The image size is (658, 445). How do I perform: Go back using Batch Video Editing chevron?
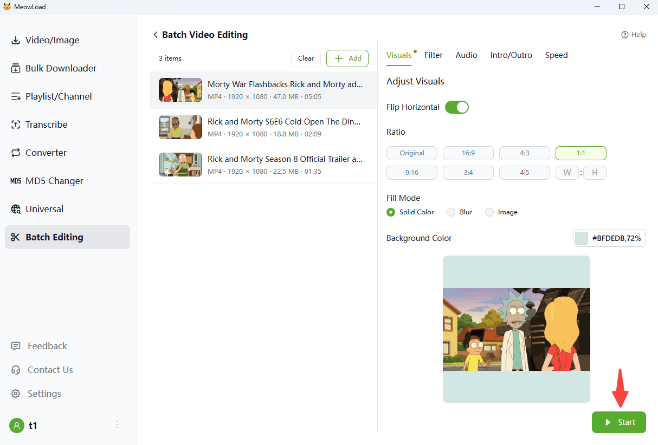click(156, 35)
